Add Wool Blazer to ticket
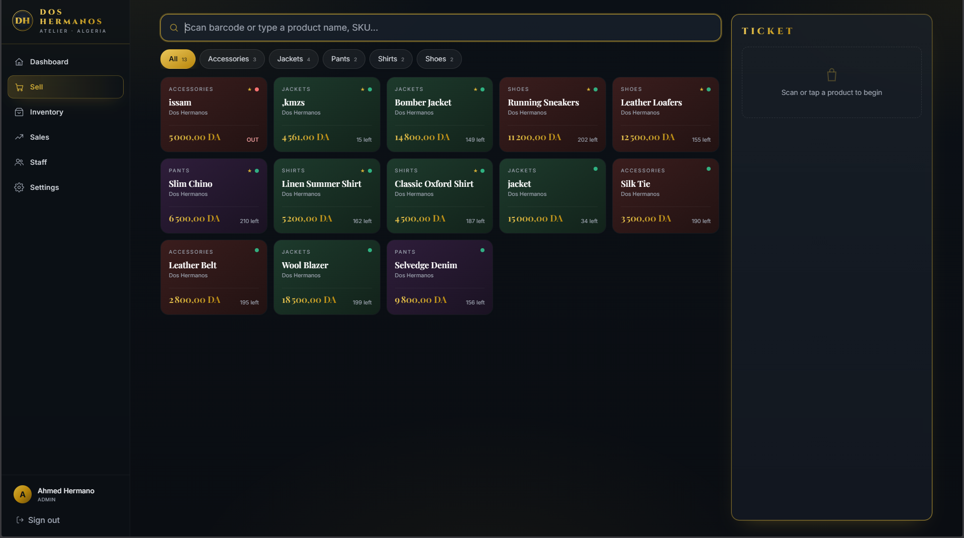The height and width of the screenshot is (538, 964). click(x=327, y=277)
